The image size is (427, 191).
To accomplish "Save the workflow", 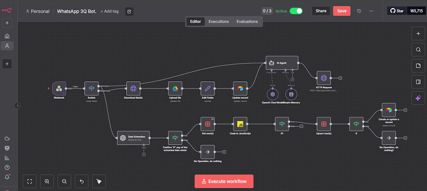I will (x=342, y=11).
